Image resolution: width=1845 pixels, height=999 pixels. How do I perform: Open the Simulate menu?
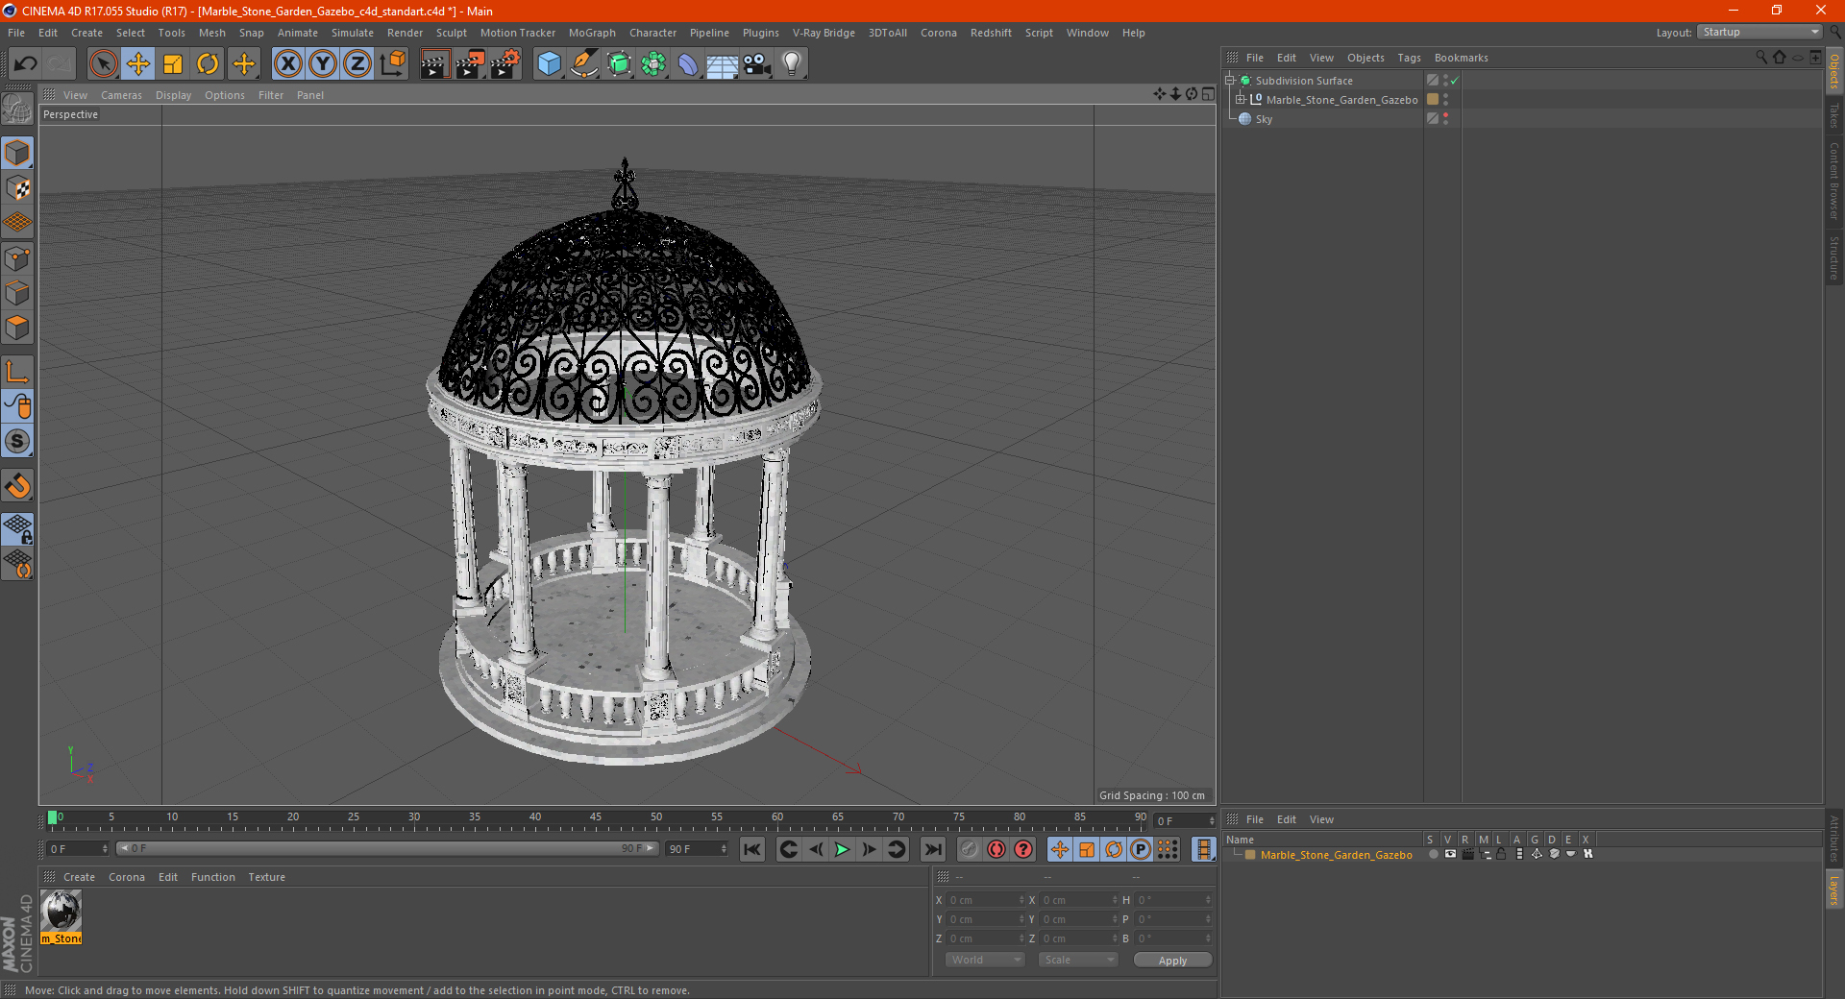pos(353,33)
